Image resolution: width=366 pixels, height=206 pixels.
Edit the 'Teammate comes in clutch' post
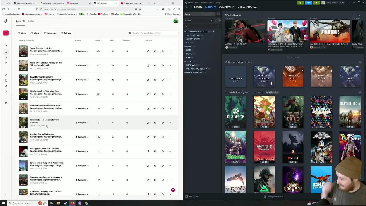coord(148,123)
